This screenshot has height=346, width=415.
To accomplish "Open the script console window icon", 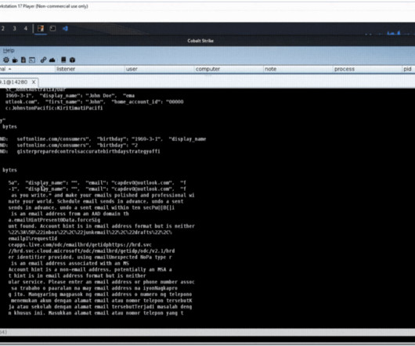I will pos(32,60).
